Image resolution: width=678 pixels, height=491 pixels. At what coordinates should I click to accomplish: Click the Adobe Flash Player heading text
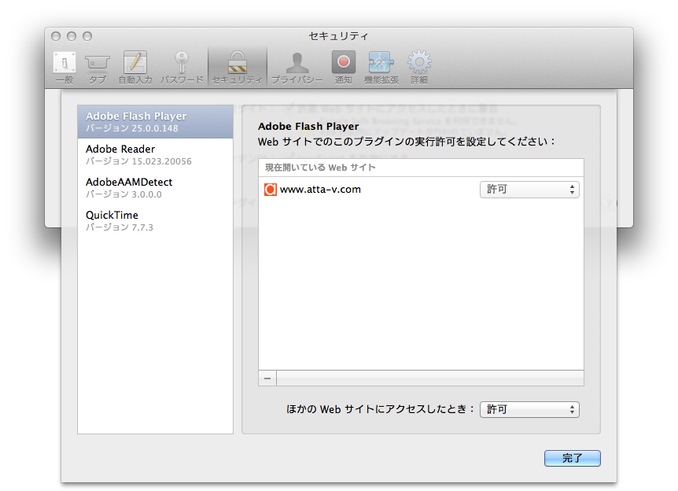pos(308,127)
